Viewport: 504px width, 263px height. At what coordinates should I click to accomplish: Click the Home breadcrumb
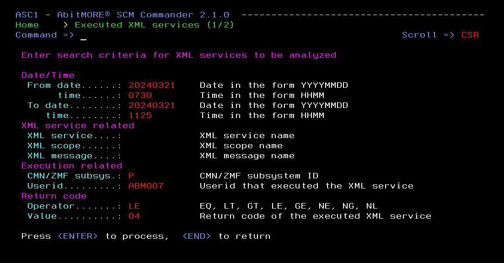[x=27, y=25]
